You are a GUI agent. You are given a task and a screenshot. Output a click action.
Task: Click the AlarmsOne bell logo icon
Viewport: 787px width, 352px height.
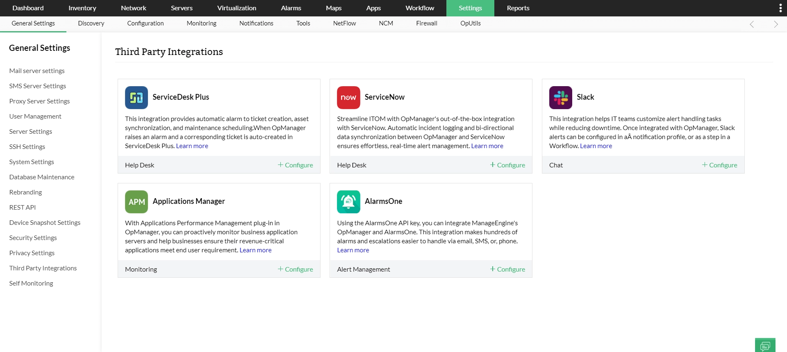[x=348, y=202]
